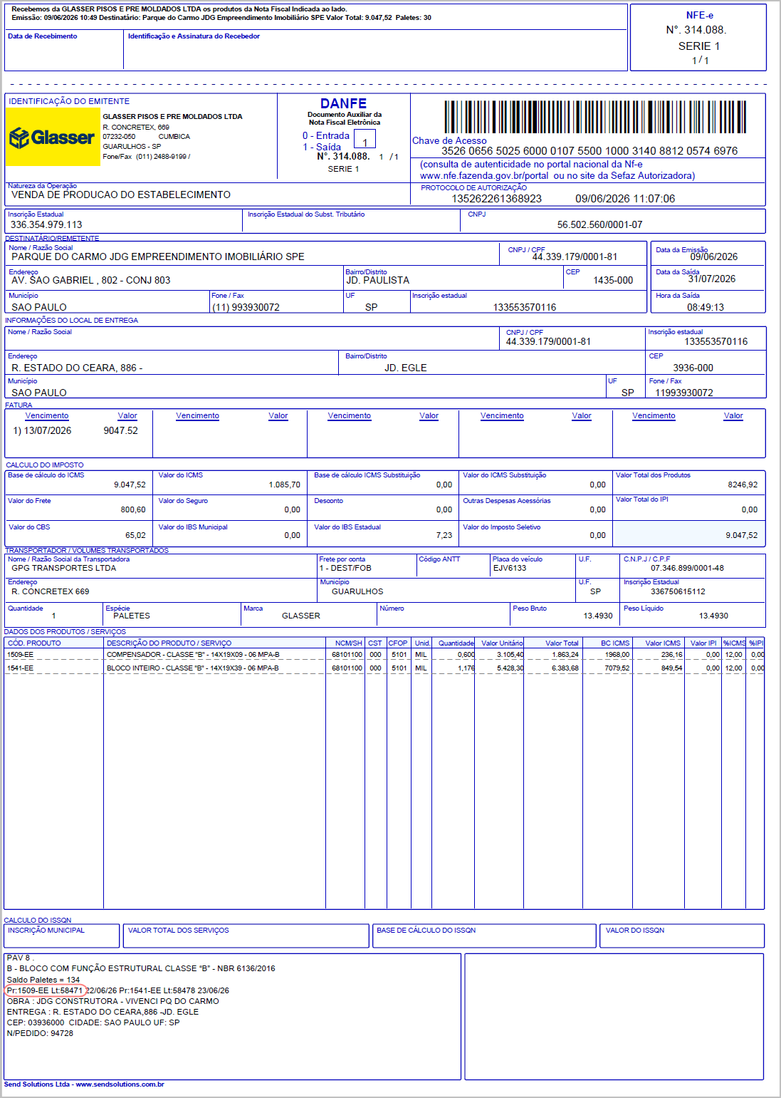Select the DANFE title heading
Screen dimensions: 781x1098
pos(343,103)
